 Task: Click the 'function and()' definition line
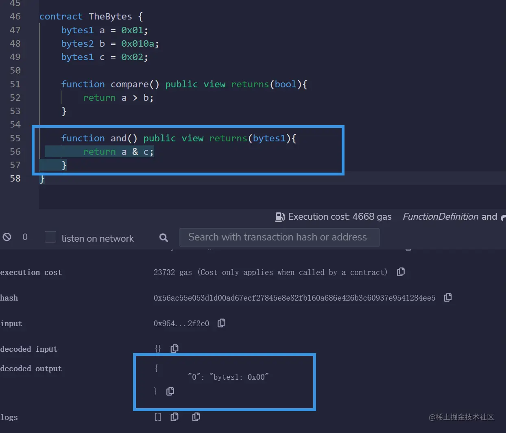[x=179, y=138]
